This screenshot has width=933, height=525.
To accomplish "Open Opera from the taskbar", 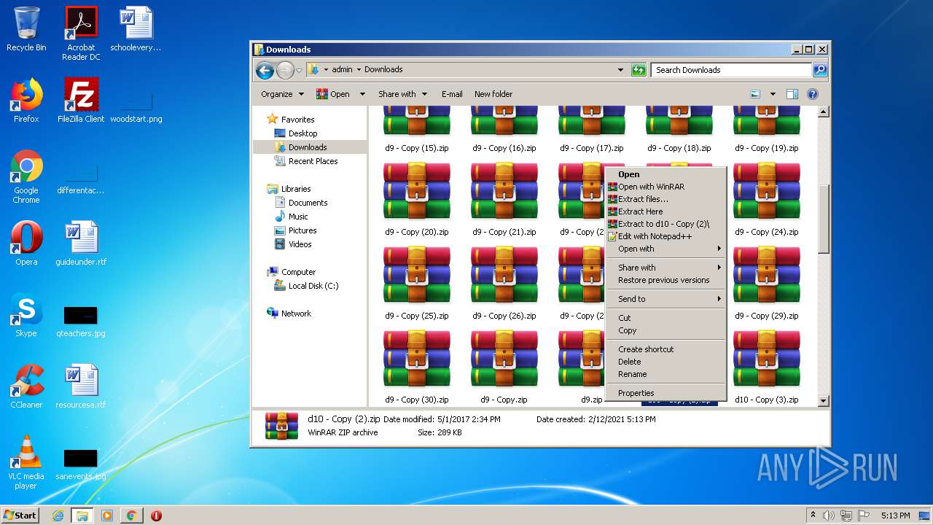I will (156, 516).
